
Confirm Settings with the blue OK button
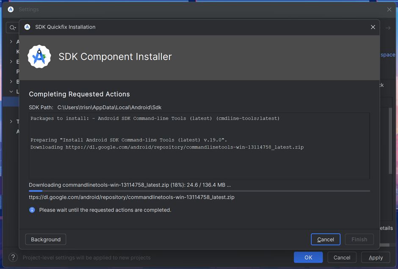point(308,257)
